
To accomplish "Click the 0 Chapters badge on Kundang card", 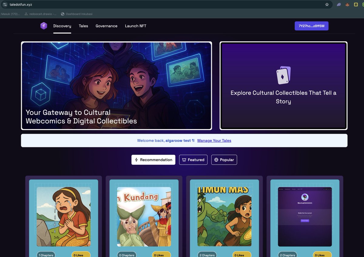I will coord(126,255).
